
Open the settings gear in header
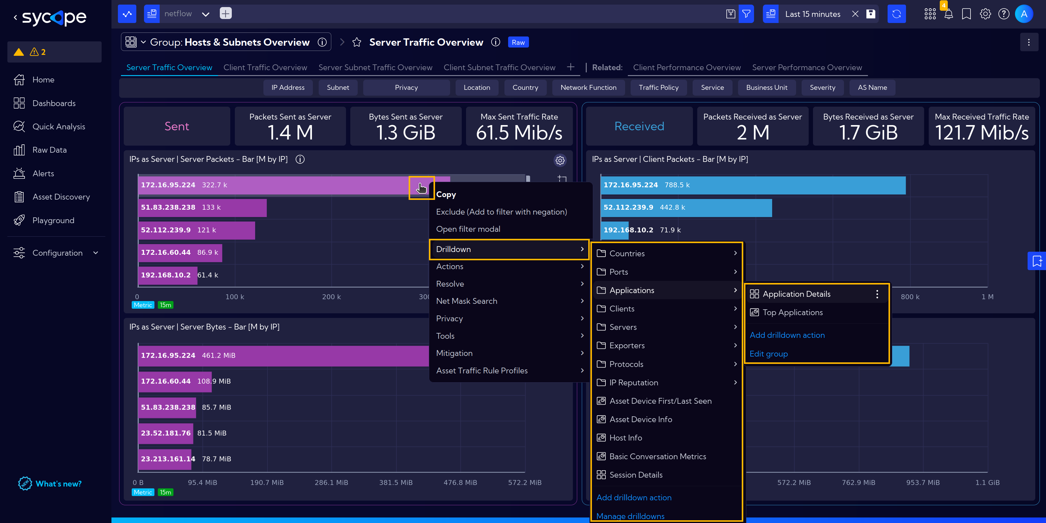985,14
